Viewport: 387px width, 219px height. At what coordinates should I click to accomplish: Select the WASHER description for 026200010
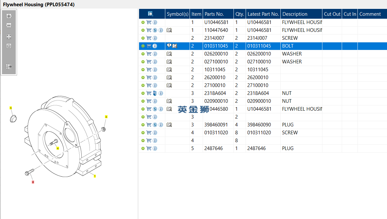tap(301, 54)
